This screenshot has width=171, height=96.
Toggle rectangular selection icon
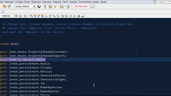(x=46, y=16)
